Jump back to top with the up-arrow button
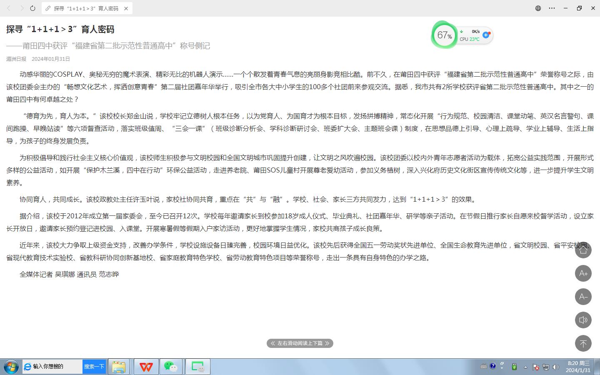 583,343
